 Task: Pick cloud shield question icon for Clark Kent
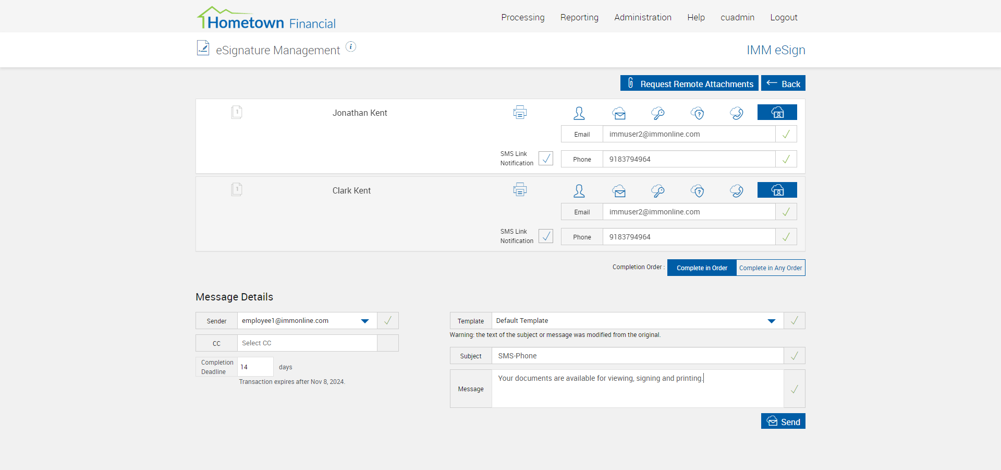698,191
